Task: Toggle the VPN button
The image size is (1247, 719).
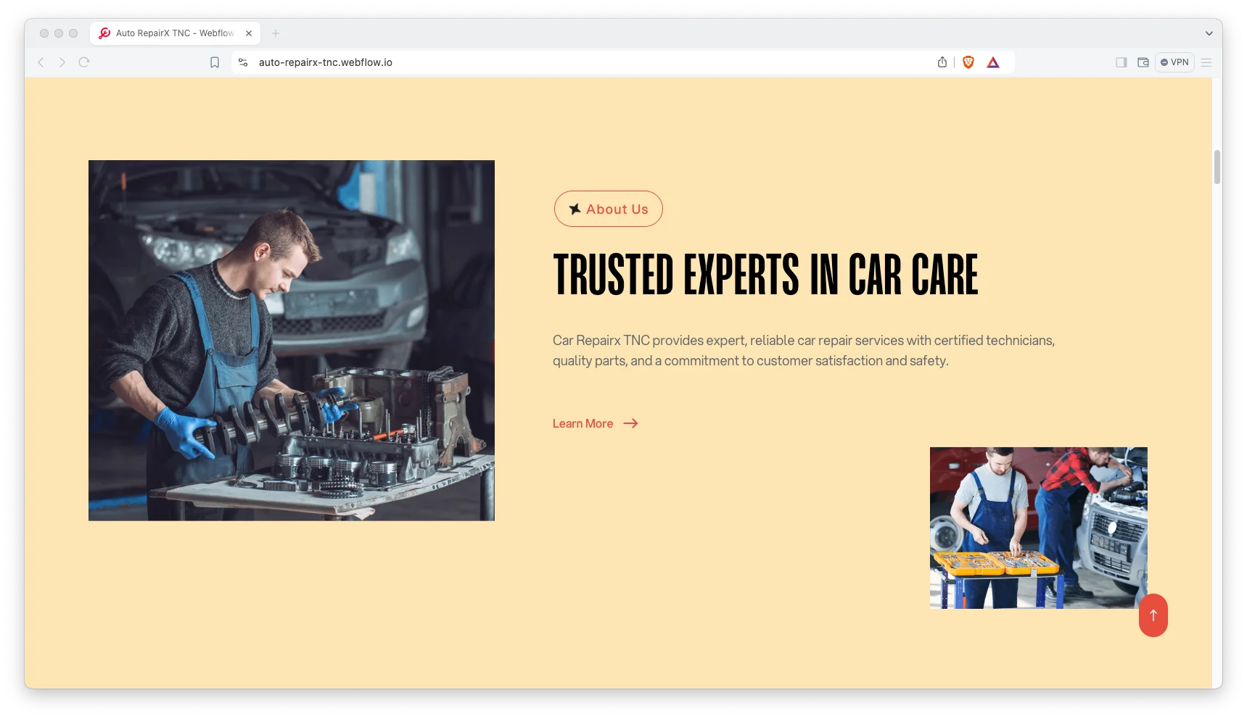Action: click(x=1174, y=62)
